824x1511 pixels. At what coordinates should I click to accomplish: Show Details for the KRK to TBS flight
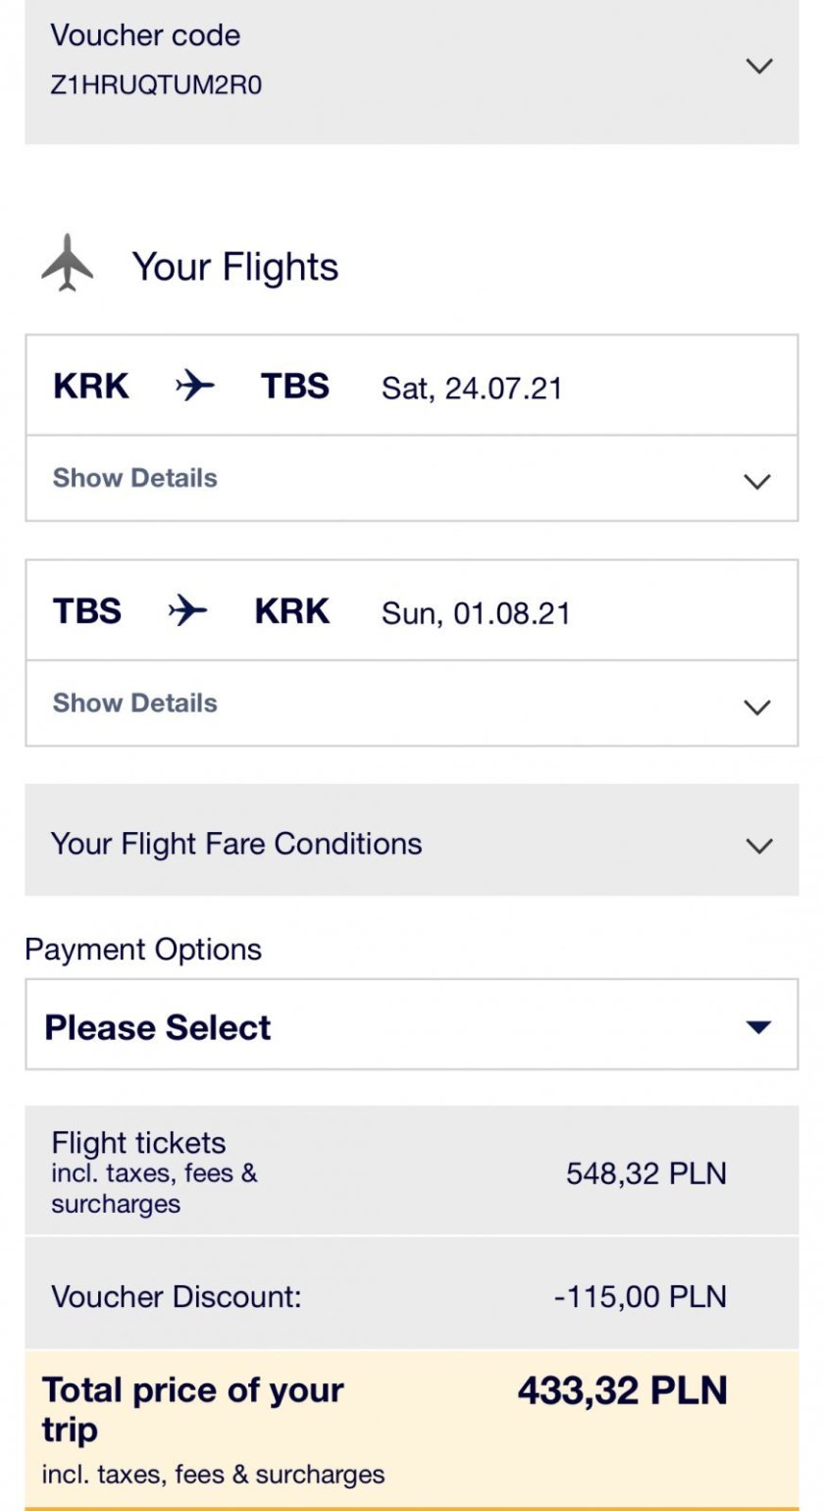tap(135, 478)
